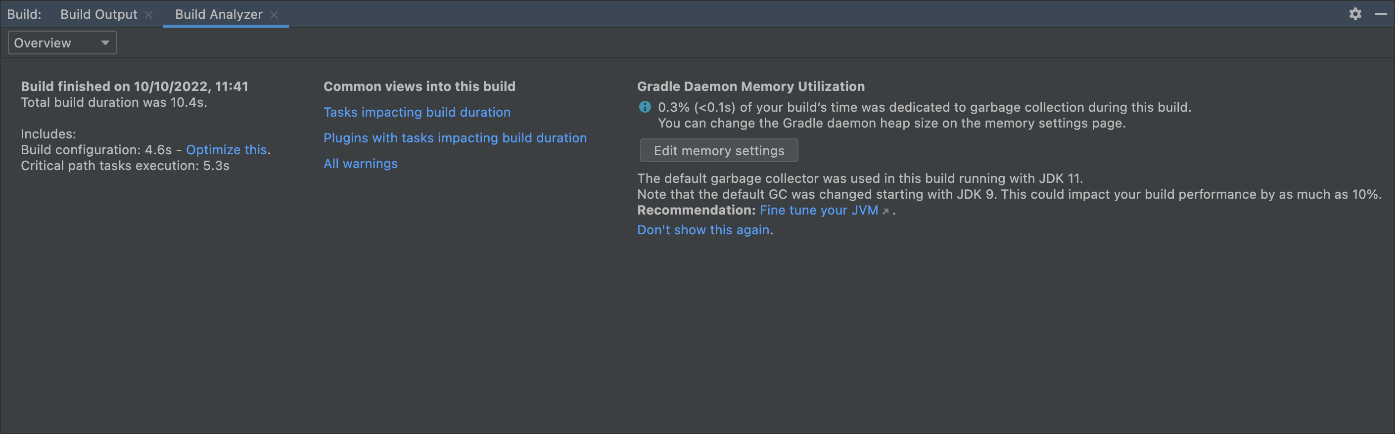Hide the Build tool window

pos(1380,14)
